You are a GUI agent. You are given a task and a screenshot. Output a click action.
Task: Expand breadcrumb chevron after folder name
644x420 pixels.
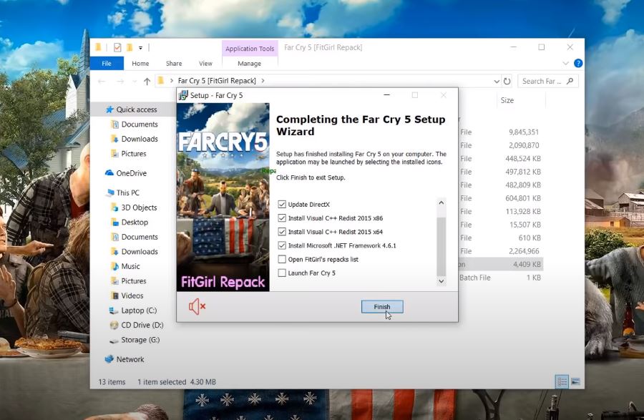pos(263,81)
